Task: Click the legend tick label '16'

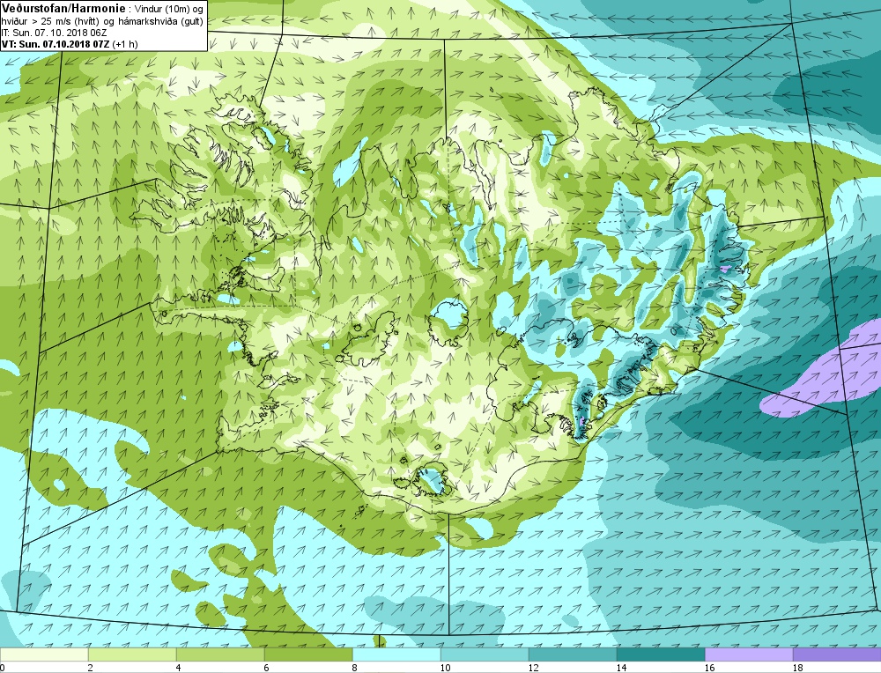Action: 709,668
